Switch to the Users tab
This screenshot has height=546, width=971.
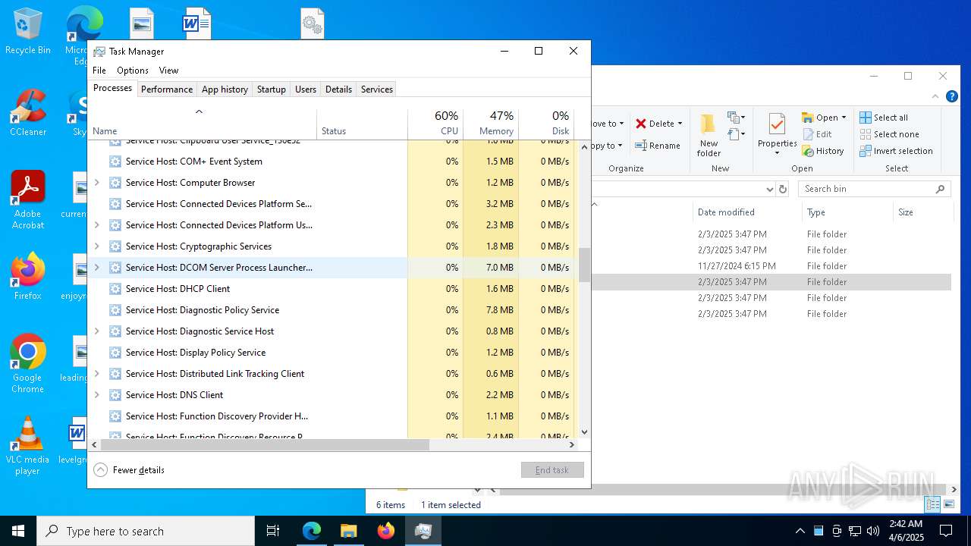click(306, 89)
